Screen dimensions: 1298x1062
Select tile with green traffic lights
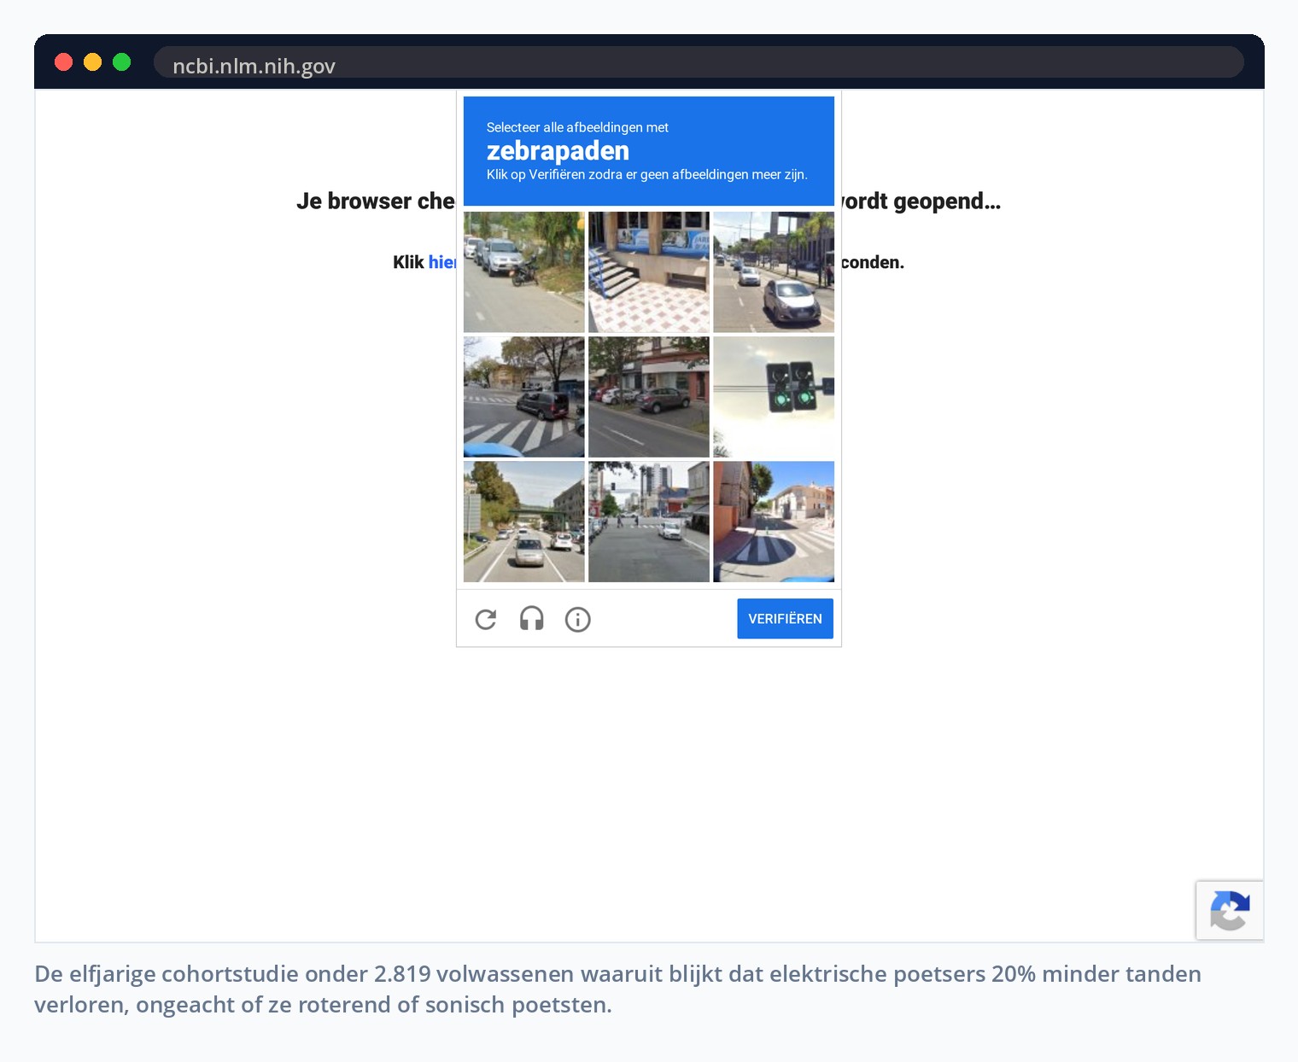[x=774, y=397]
